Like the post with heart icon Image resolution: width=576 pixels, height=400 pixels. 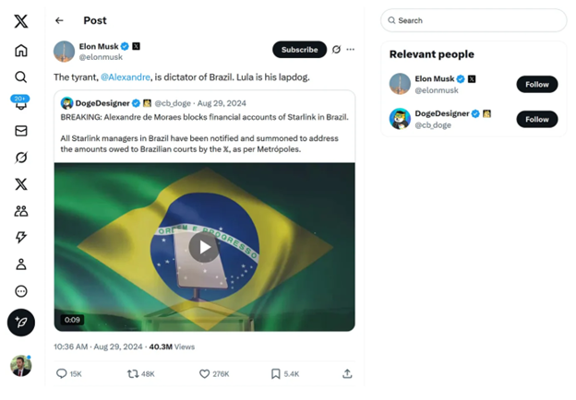205,373
